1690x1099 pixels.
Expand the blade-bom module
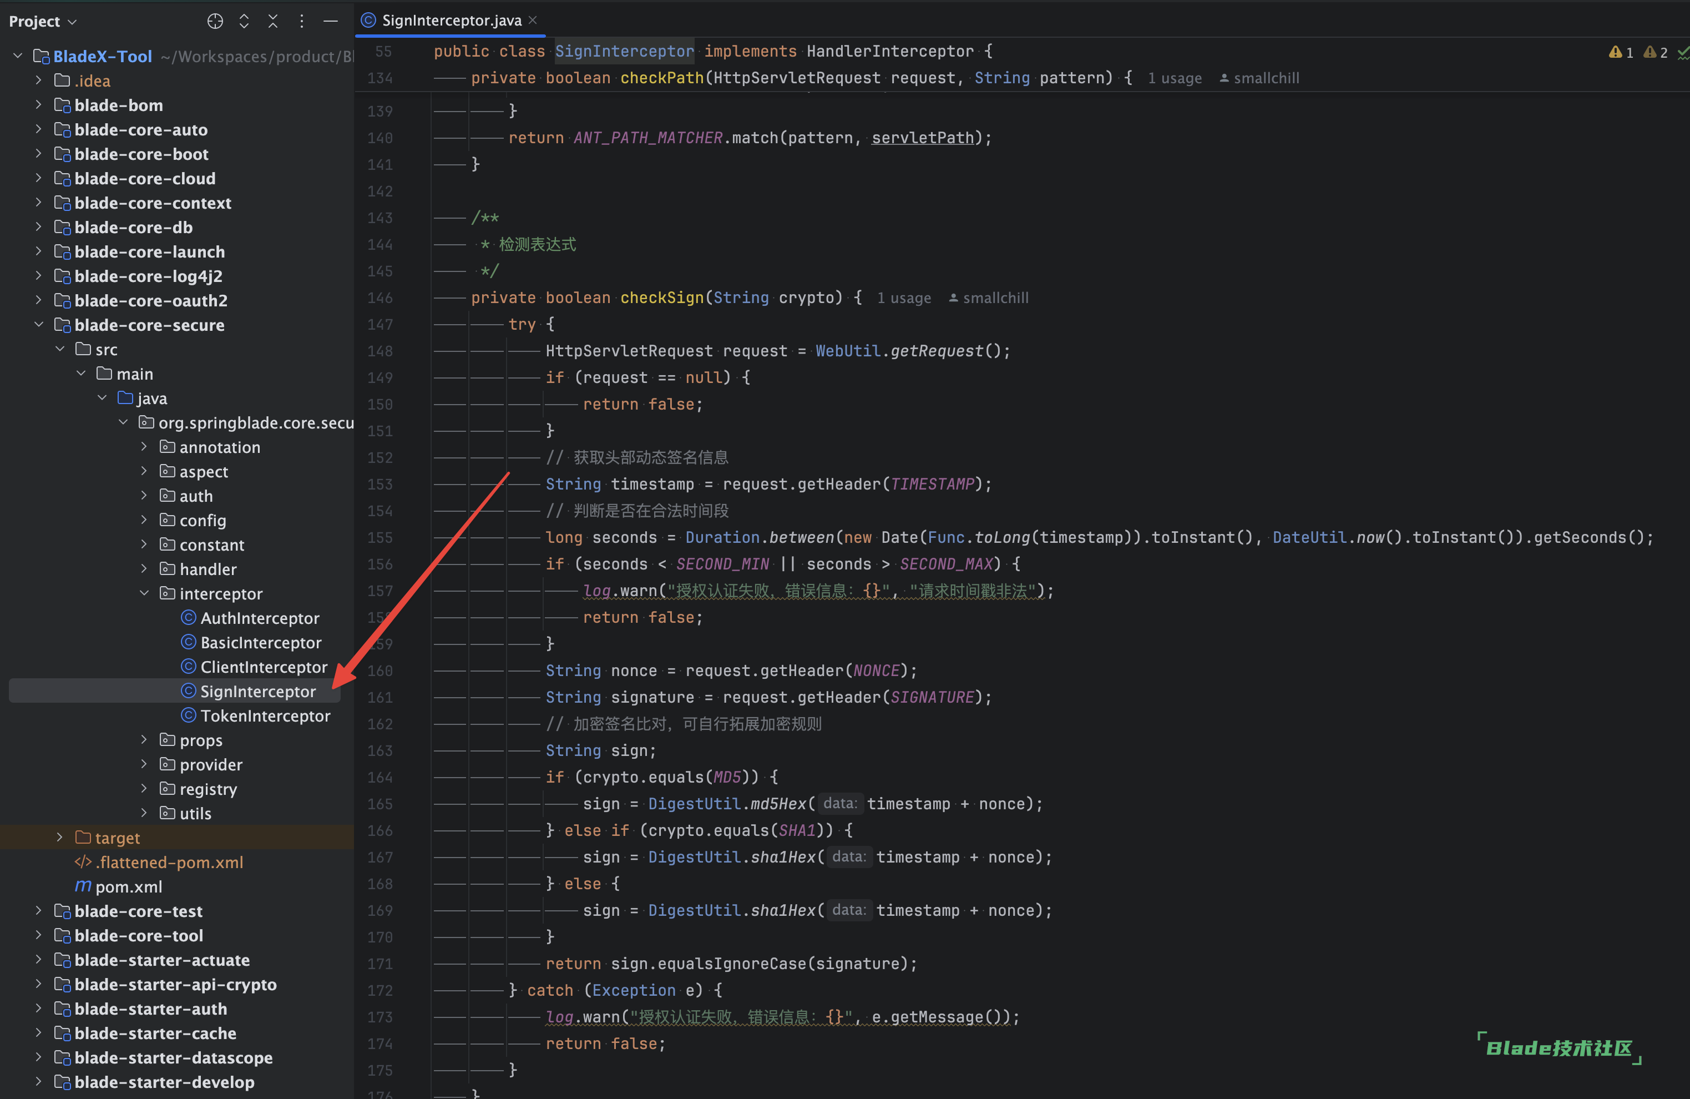click(x=38, y=104)
